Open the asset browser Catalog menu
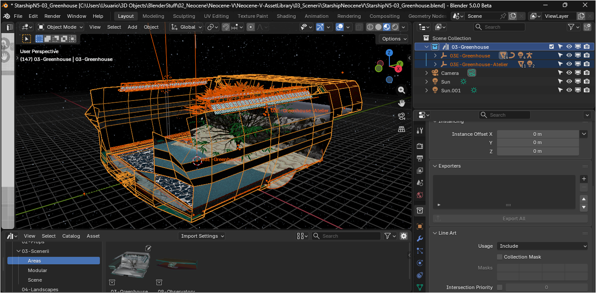This screenshot has width=596, height=293. [71, 236]
